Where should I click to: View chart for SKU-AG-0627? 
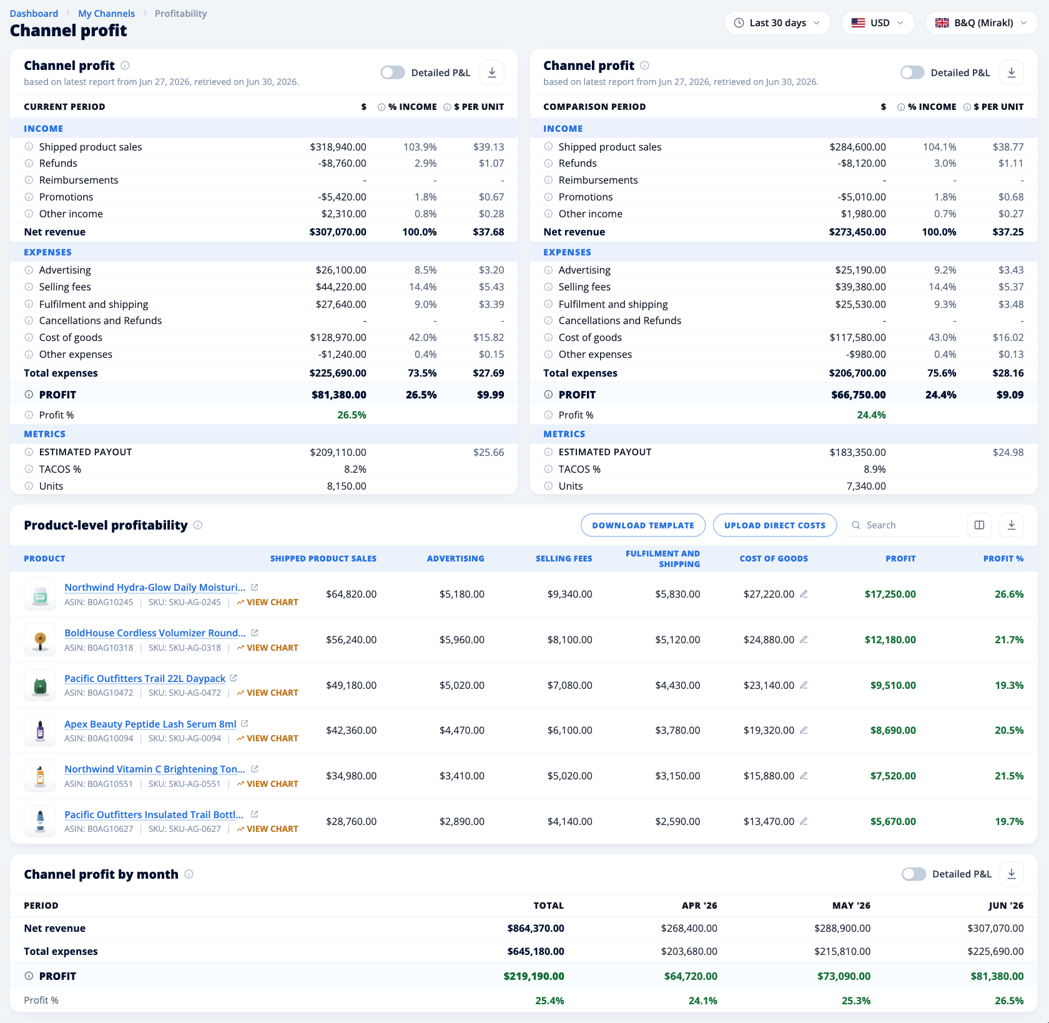(x=267, y=829)
